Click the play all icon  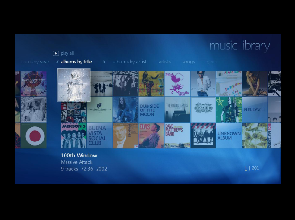[x=56, y=53]
